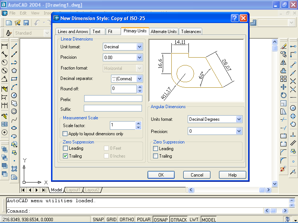Screen dimensions: 298x223
Task: Select the Spline tool
Action: click(x=14, y=120)
